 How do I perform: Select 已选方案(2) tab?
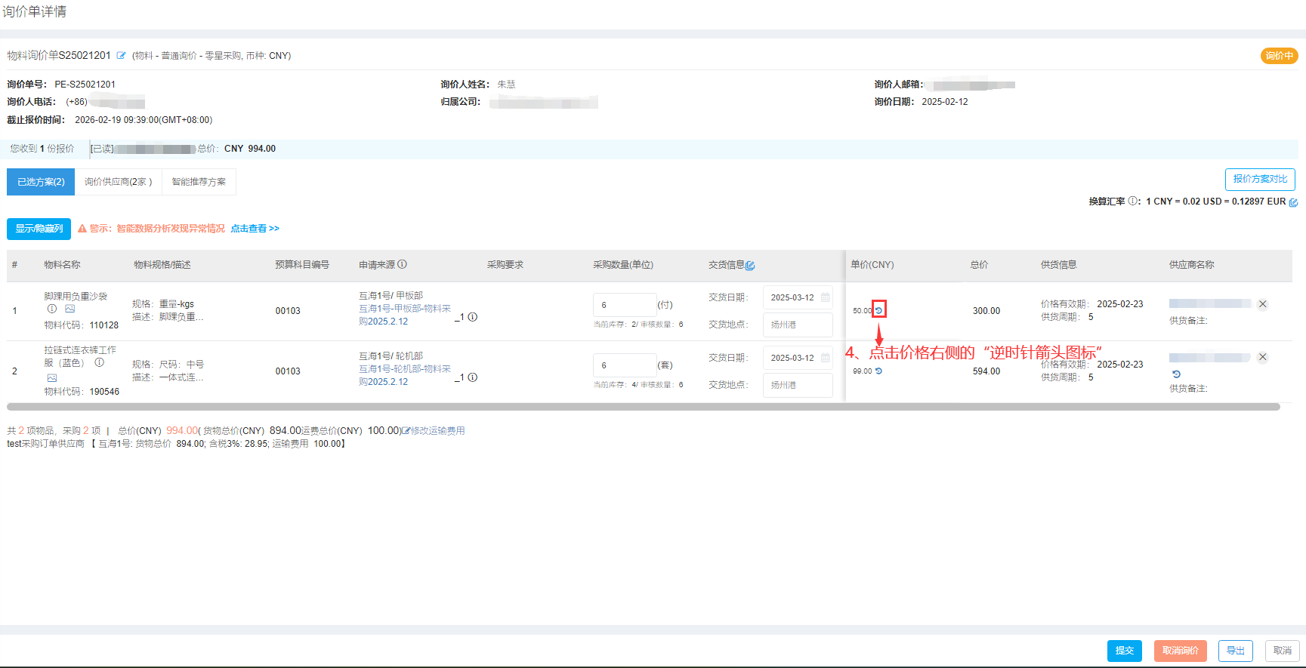pyautogui.click(x=41, y=182)
